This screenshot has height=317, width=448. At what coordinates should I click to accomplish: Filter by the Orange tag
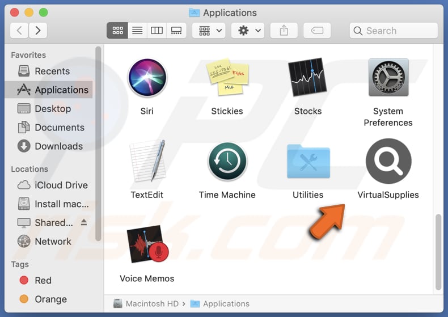[49, 299]
